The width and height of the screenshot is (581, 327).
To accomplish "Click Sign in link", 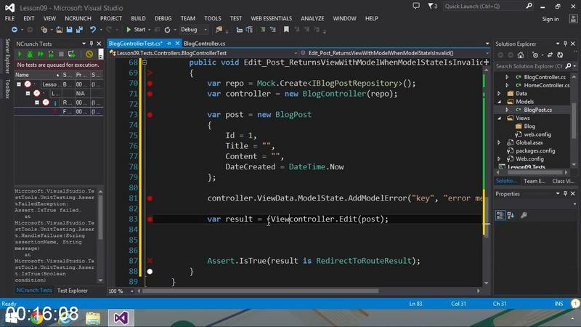I will (x=550, y=19).
